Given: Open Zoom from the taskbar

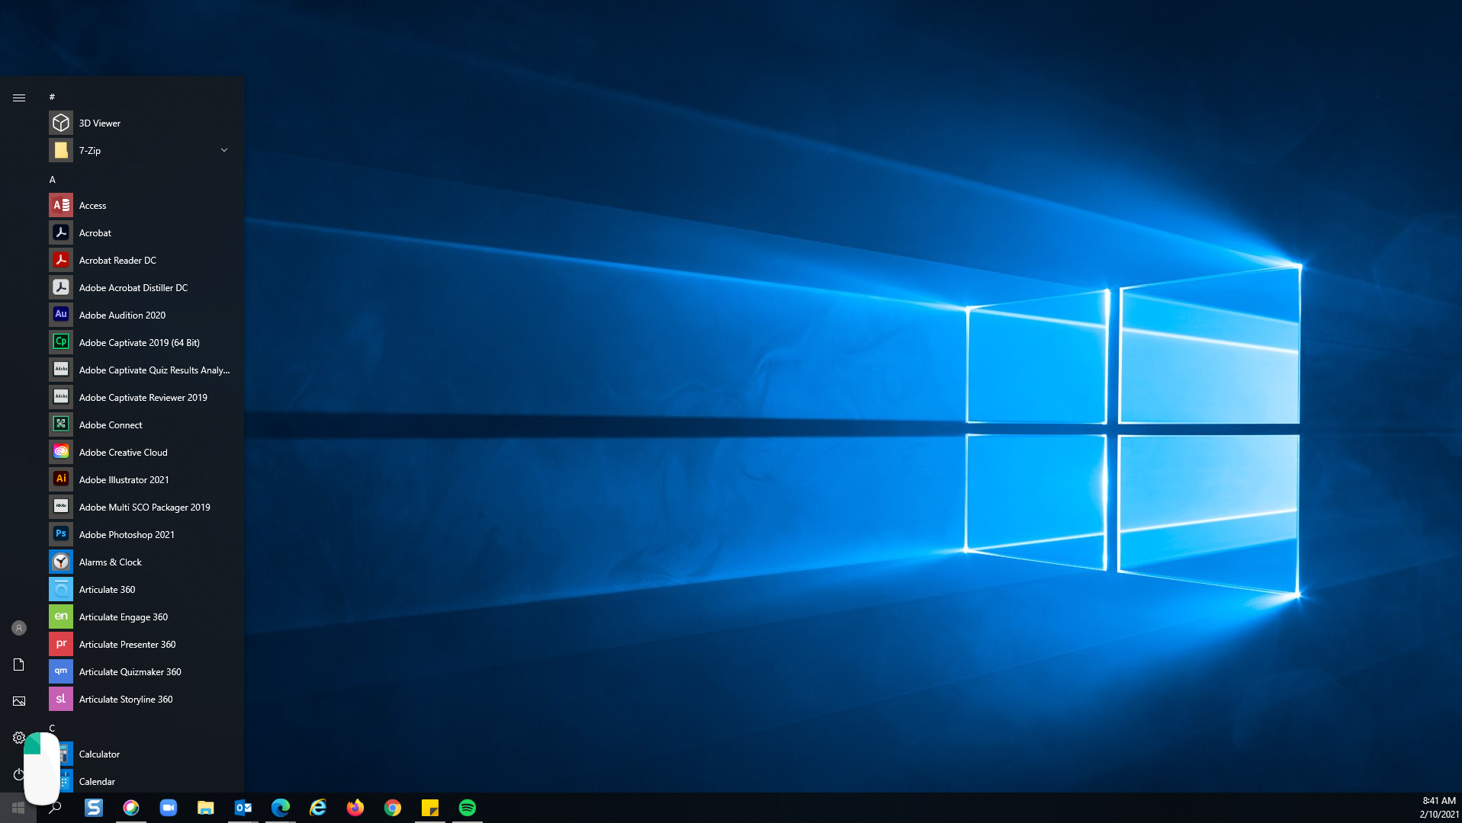Looking at the screenshot, I should coord(169,809).
